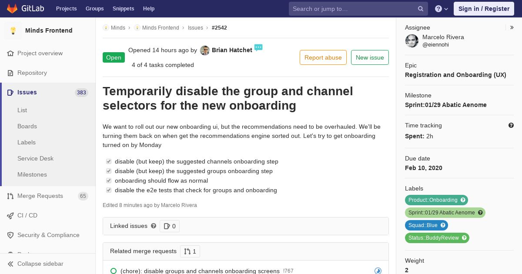
Task: Click the Project overview home icon
Action: [10, 53]
